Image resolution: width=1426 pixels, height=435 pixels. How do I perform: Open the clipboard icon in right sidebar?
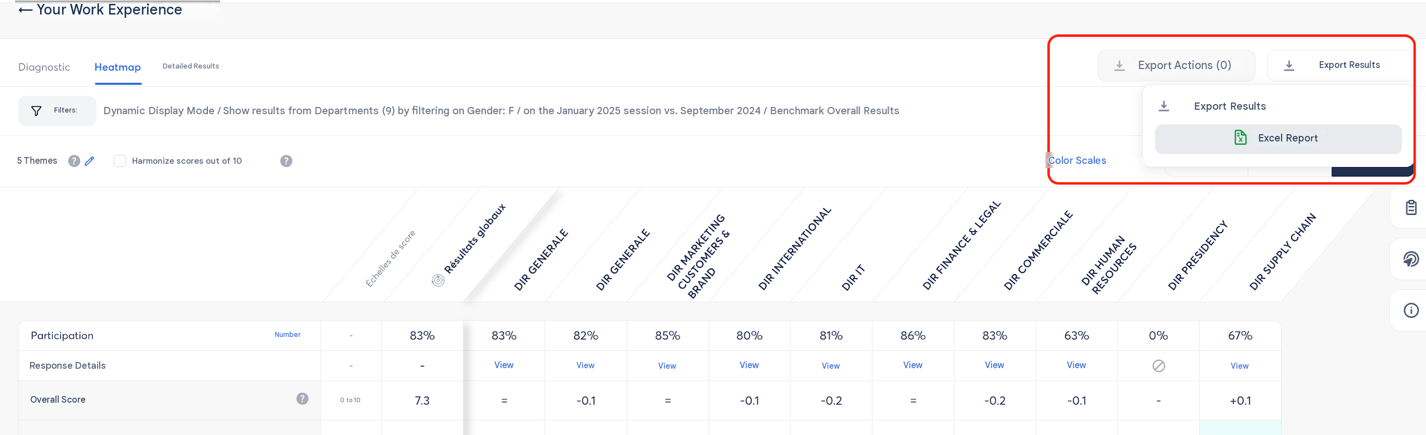coord(1411,208)
